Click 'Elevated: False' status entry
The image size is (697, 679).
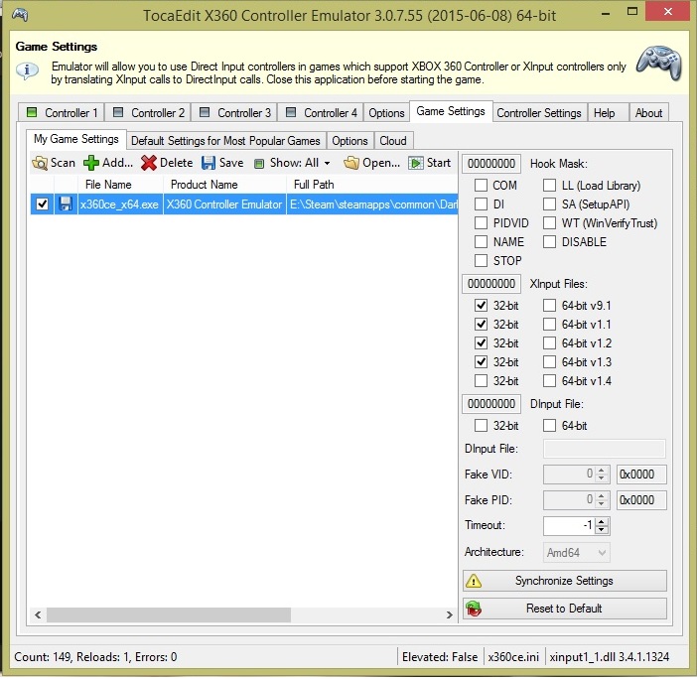[x=440, y=657]
